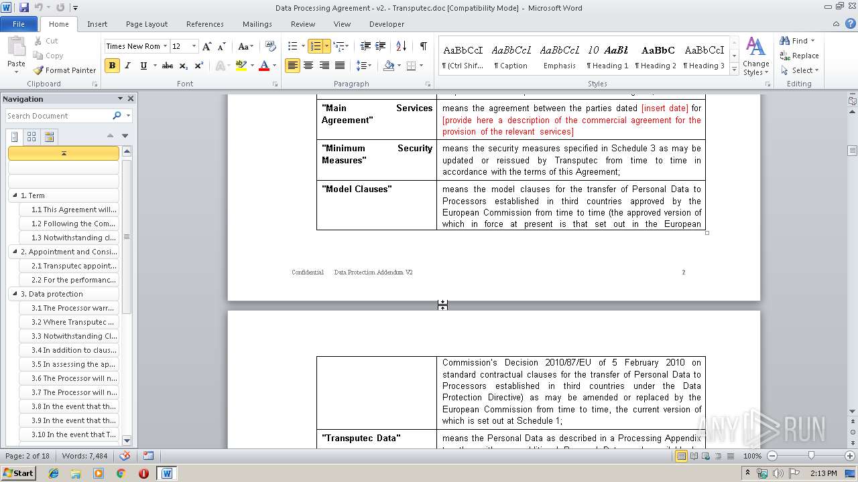Viewport: 858px width, 482px height.
Task: Toggle Underline formatting
Action: coord(143,66)
